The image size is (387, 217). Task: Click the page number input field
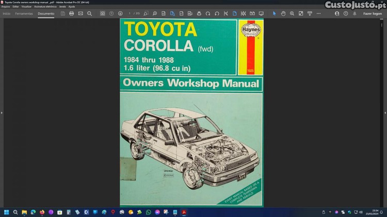coord(131,13)
